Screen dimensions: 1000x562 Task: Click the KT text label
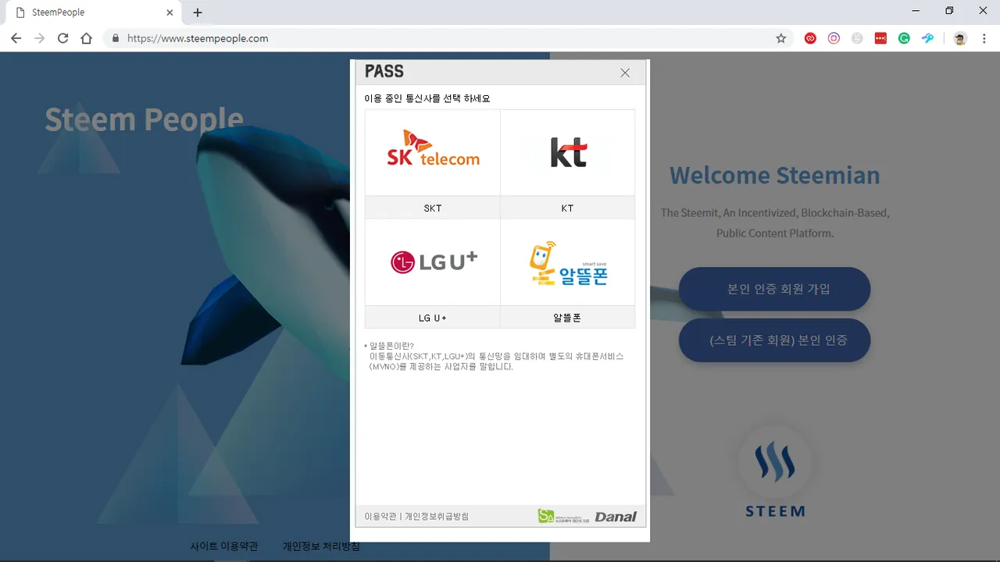568,208
